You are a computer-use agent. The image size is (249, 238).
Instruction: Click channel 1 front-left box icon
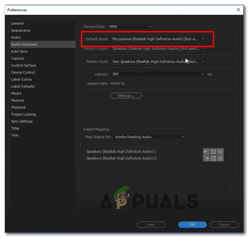point(213,152)
